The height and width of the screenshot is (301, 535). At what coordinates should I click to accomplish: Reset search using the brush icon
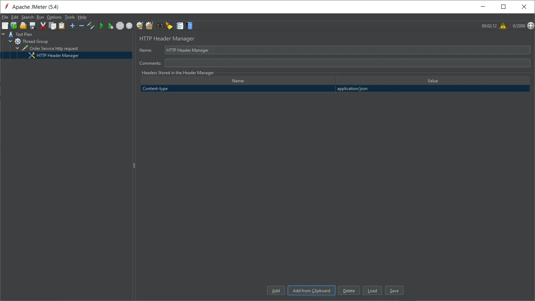169,26
